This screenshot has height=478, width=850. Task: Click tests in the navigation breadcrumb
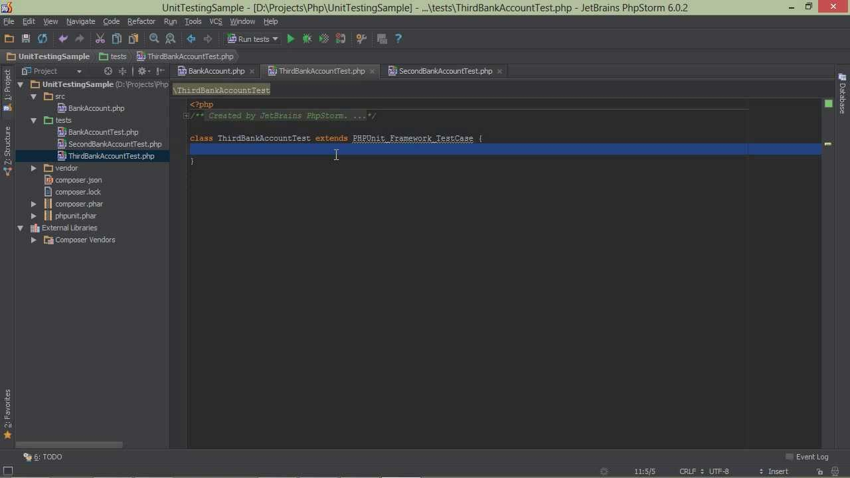click(113, 56)
